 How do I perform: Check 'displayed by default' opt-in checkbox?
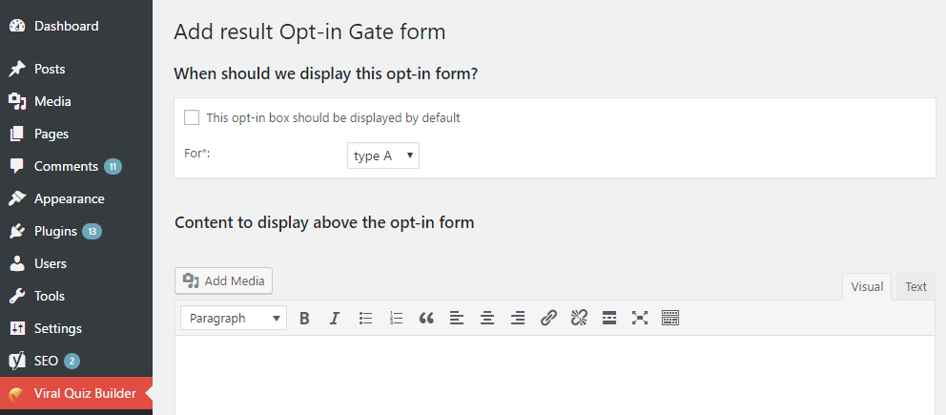[x=192, y=117]
